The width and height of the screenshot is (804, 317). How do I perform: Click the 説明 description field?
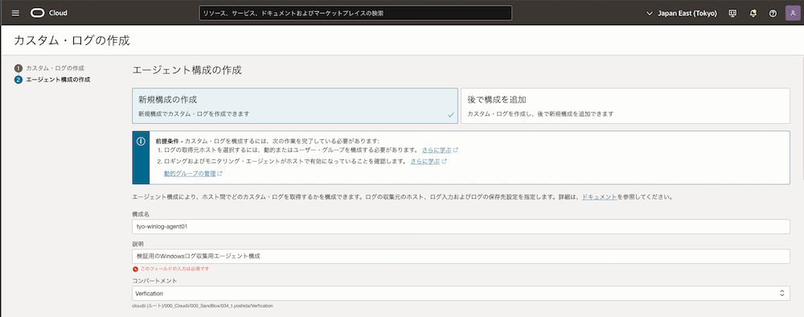pos(461,257)
